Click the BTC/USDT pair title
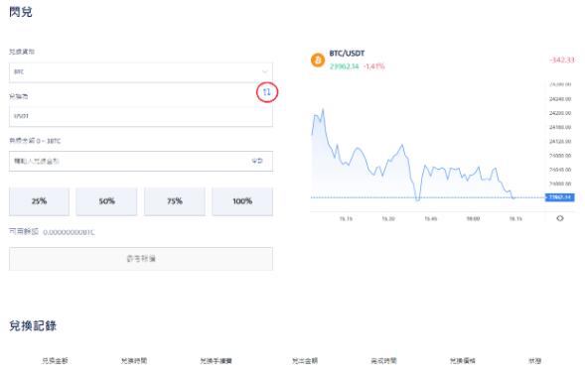 347,54
